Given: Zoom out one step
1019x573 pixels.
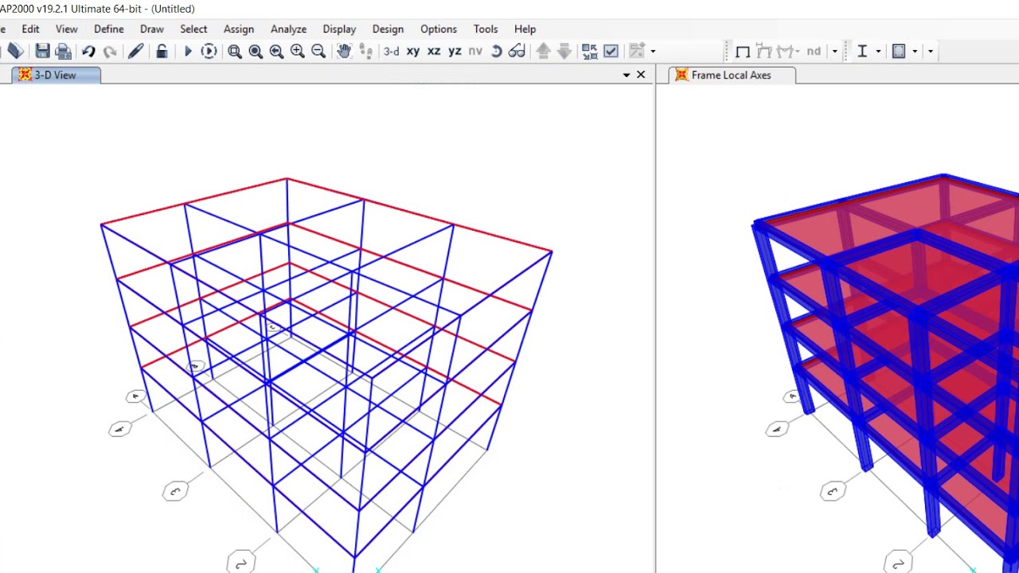Looking at the screenshot, I should (318, 51).
